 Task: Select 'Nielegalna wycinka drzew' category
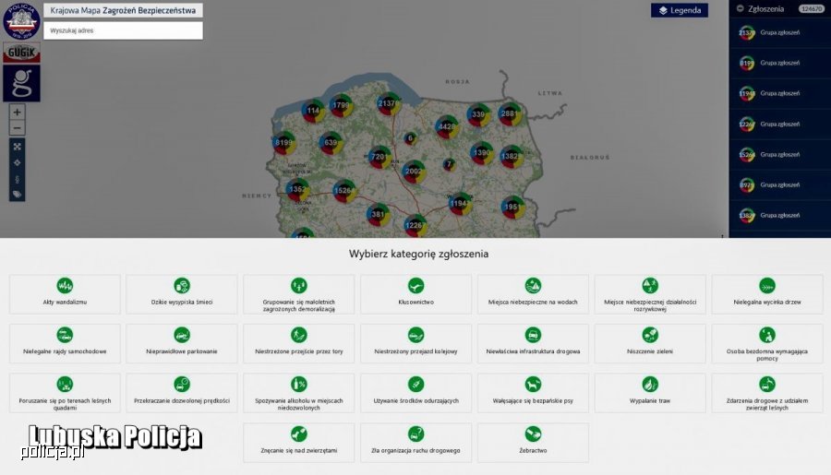(766, 293)
